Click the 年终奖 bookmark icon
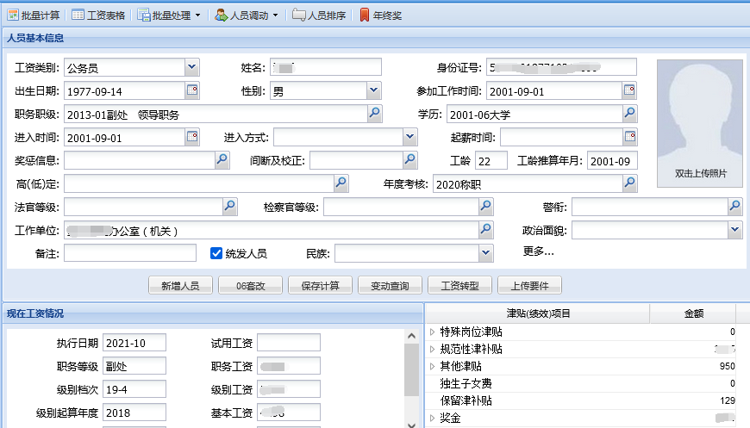 (x=365, y=15)
